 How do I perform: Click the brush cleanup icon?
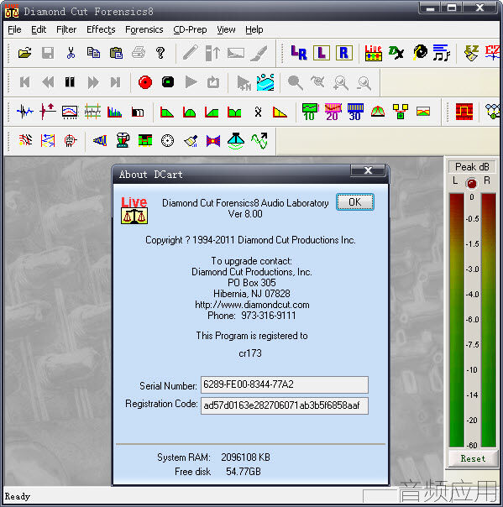tap(191, 141)
